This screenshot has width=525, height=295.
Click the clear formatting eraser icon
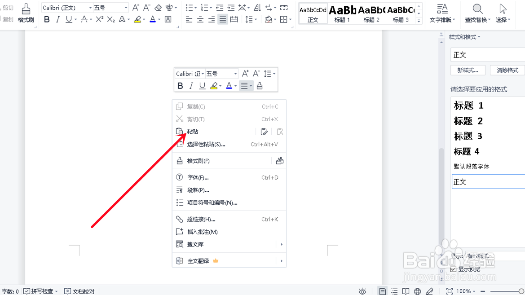158,7
